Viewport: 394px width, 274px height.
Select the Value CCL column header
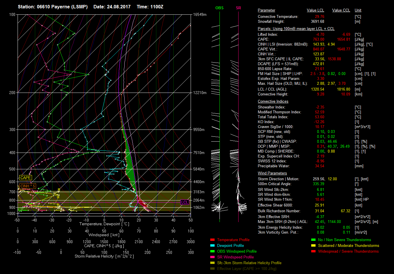(x=341, y=10)
